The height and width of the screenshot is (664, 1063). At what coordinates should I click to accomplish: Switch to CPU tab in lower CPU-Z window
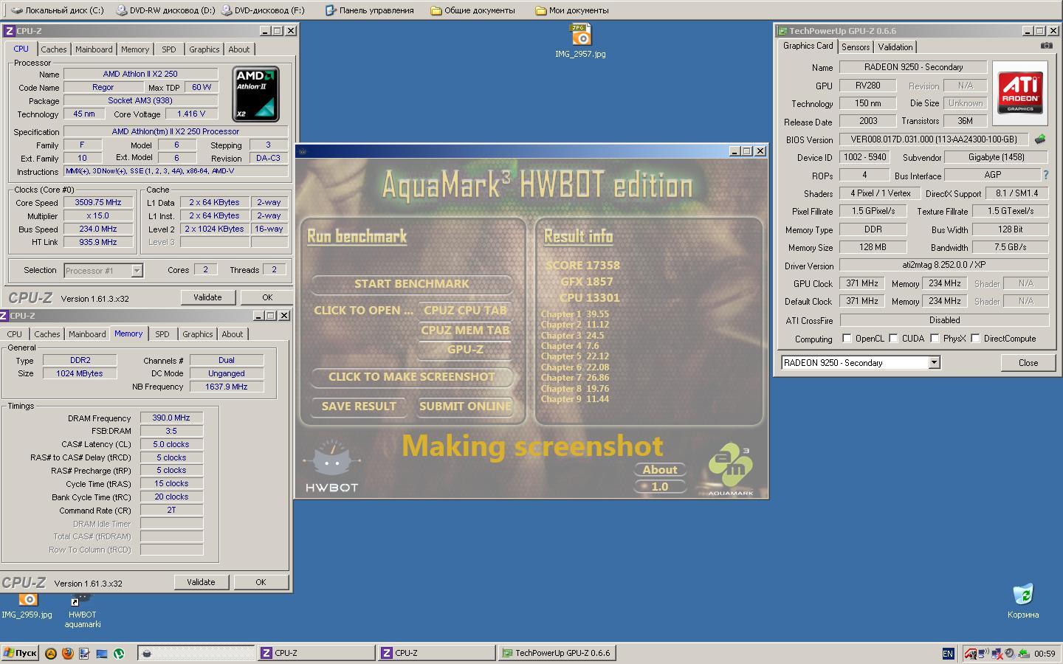pos(15,334)
